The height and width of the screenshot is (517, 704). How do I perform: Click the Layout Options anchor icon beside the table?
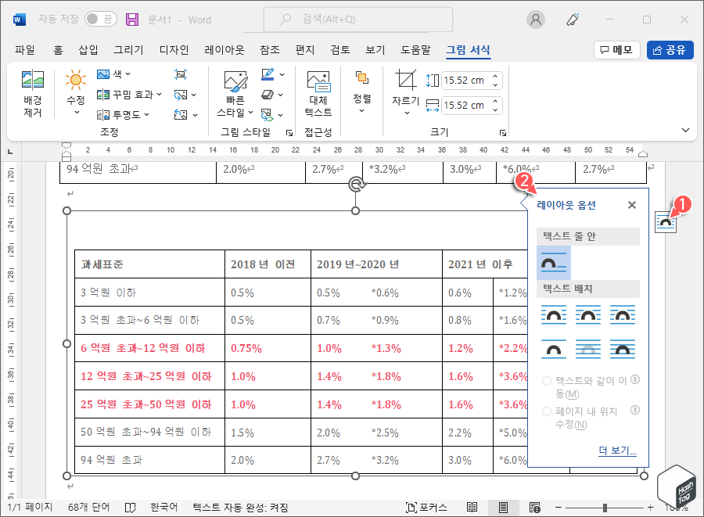[666, 221]
